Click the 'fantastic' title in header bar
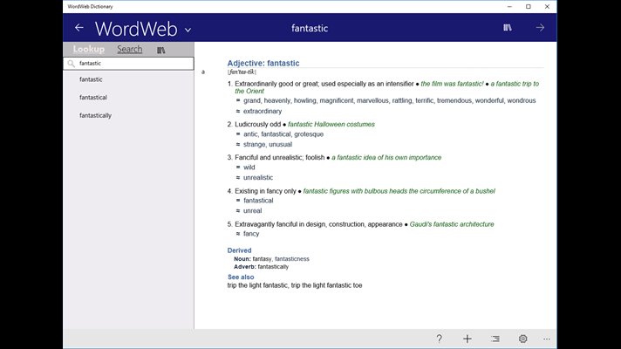Image resolution: width=621 pixels, height=349 pixels. [x=310, y=28]
